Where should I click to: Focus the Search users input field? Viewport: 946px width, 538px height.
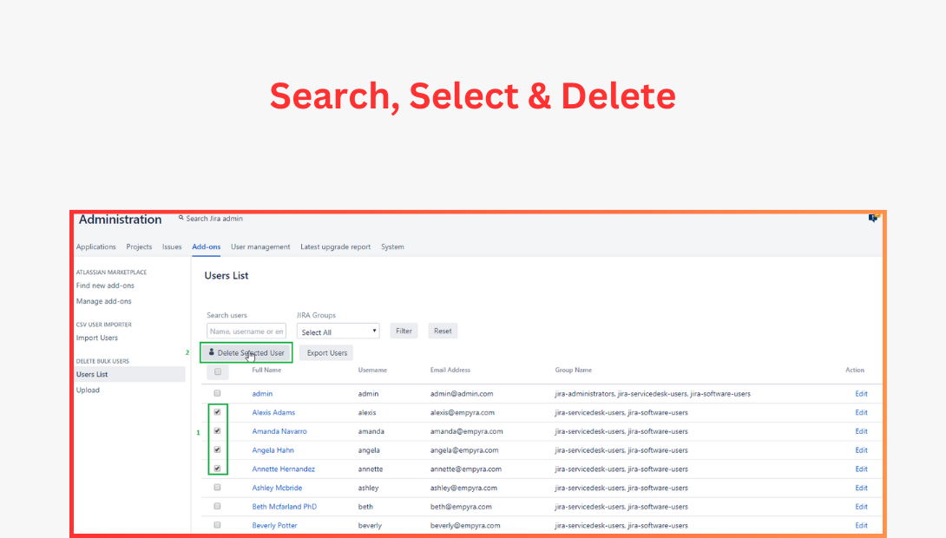click(x=246, y=331)
